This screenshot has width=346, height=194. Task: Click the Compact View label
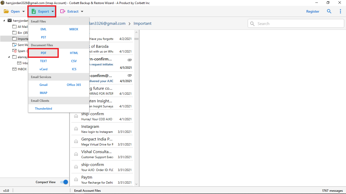[46, 182]
